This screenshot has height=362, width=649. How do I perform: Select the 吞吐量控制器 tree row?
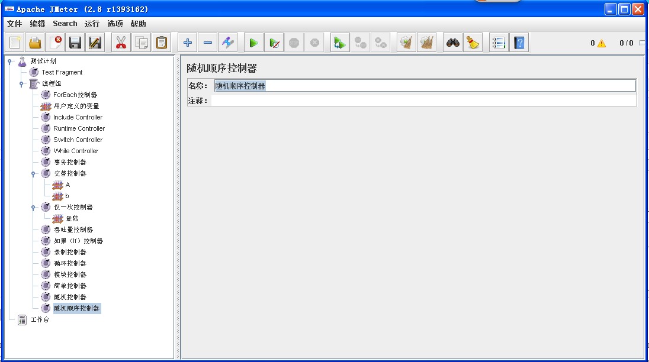pos(73,230)
